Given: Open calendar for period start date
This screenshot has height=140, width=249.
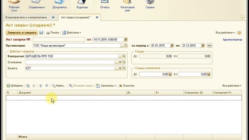Looking at the screenshot, I should tap(172, 45).
